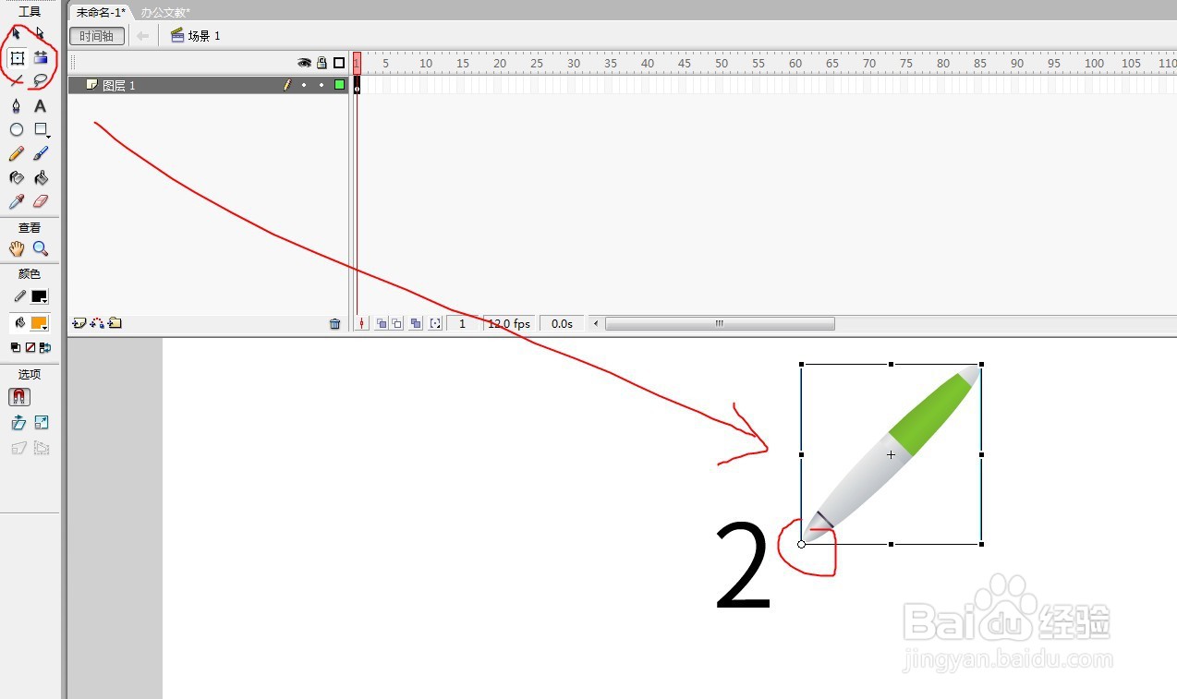Click frame 100 on the timeline ruler
The height and width of the screenshot is (699, 1177).
click(1094, 64)
